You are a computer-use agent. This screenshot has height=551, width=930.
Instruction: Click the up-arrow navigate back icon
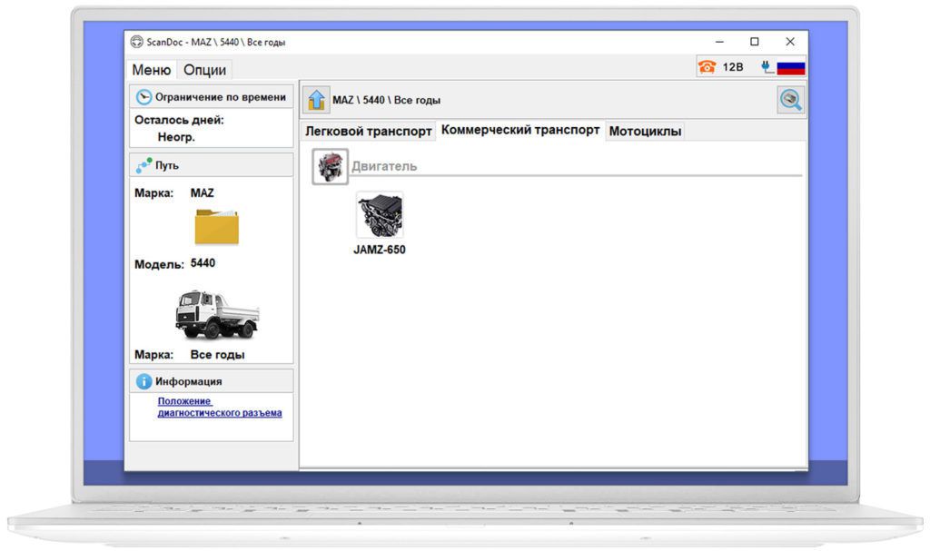tap(316, 100)
